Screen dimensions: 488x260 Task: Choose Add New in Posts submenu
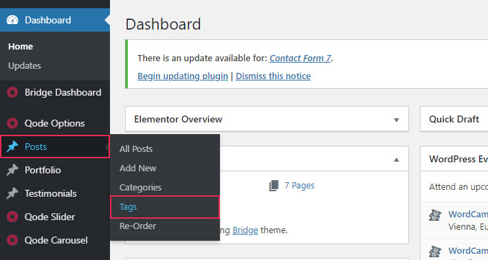point(137,168)
